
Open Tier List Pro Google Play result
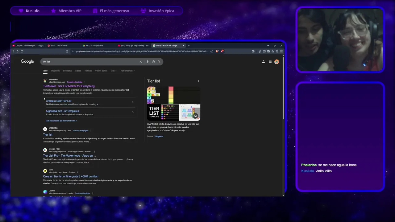coord(69,155)
